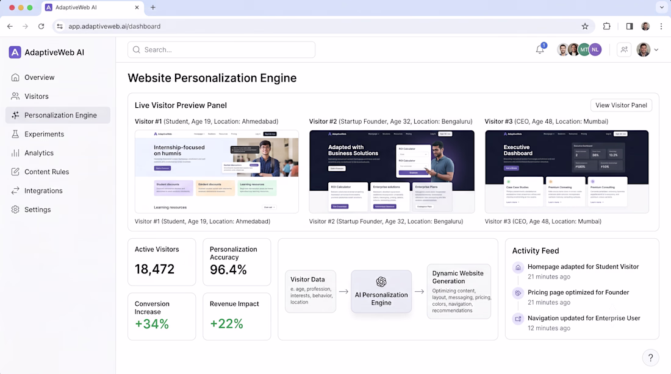This screenshot has height=374, width=671.
Task: Click the '12 minutes ago' timestamp
Action: click(548, 328)
